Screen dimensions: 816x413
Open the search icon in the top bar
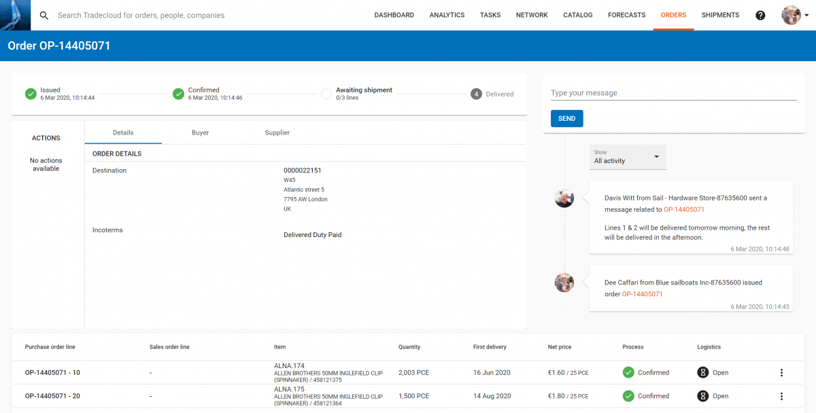[44, 15]
